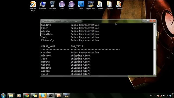This screenshot has height=98, width=174.
Task: Close the Command Prompt window
Action: tap(153, 21)
